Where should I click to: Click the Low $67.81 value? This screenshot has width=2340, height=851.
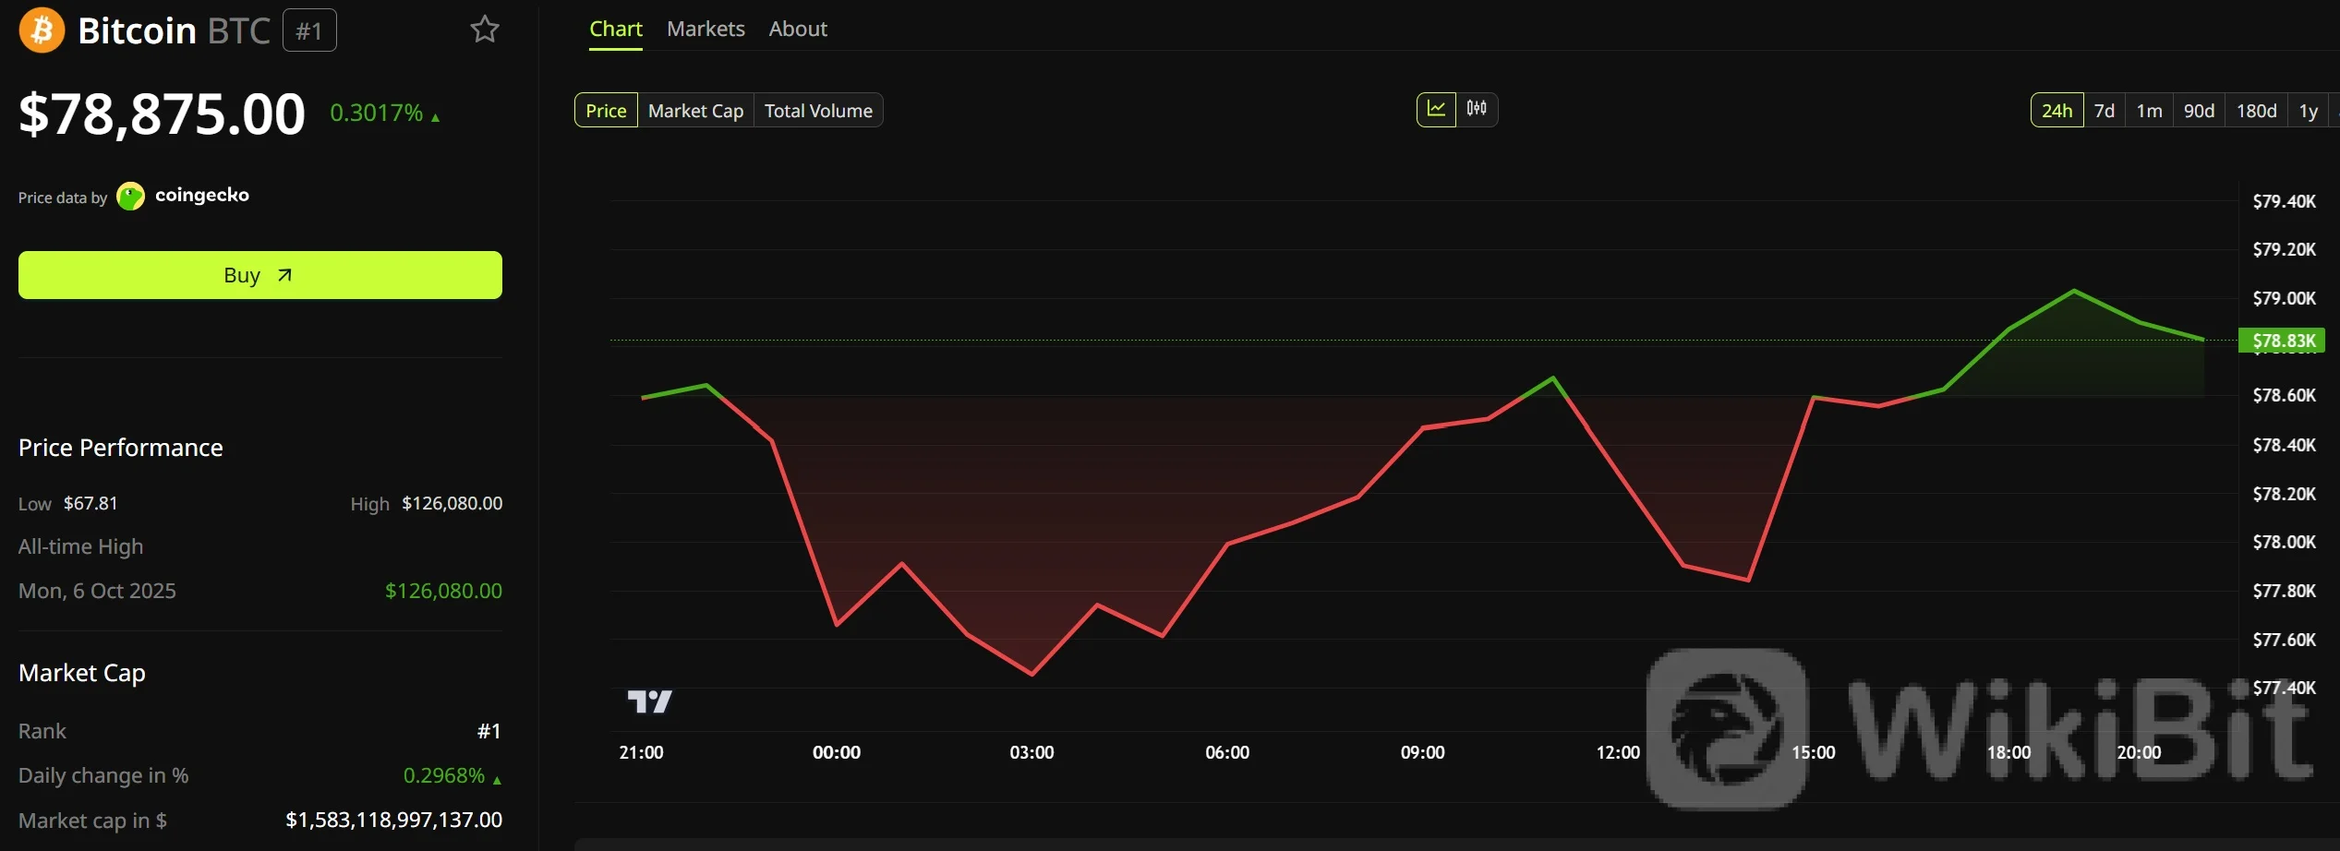pyautogui.click(x=90, y=503)
